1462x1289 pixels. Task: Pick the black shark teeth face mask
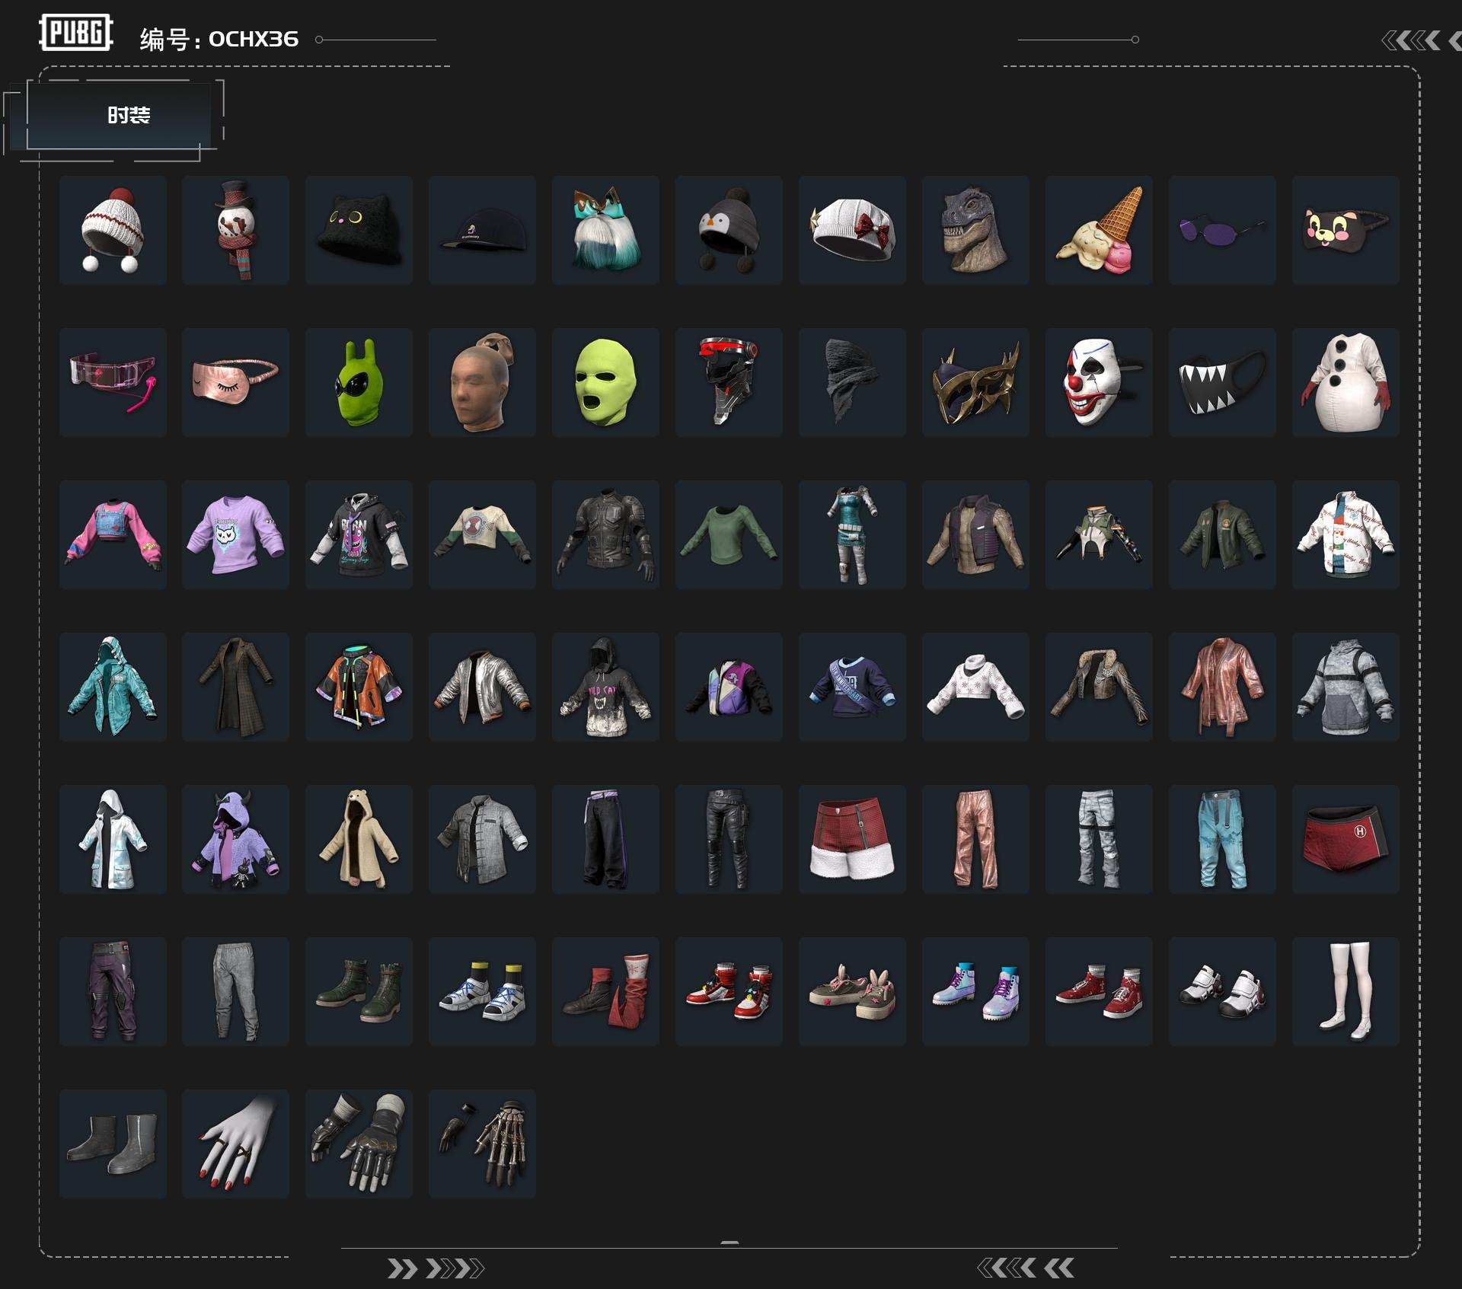point(1222,382)
